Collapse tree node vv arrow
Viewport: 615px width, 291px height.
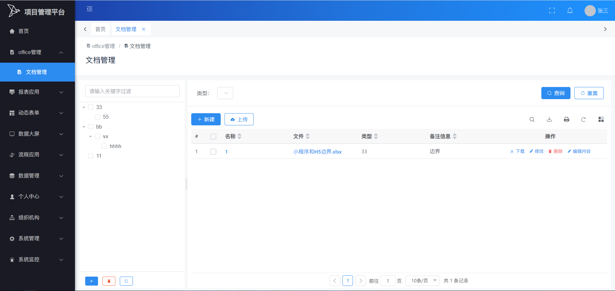[91, 137]
